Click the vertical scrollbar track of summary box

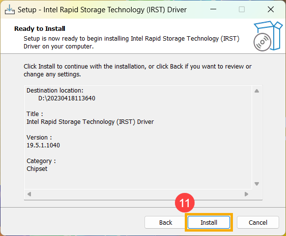(257, 138)
